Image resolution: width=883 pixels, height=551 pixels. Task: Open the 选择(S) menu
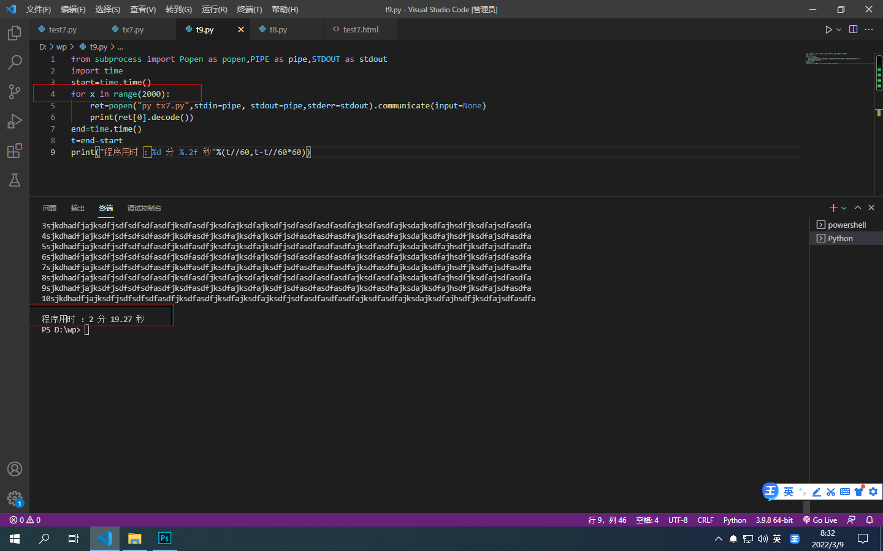click(x=108, y=9)
